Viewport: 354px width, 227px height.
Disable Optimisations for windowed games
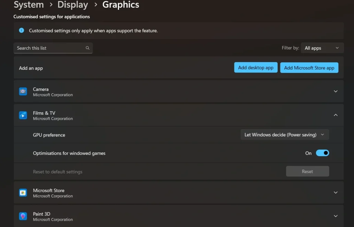323,153
